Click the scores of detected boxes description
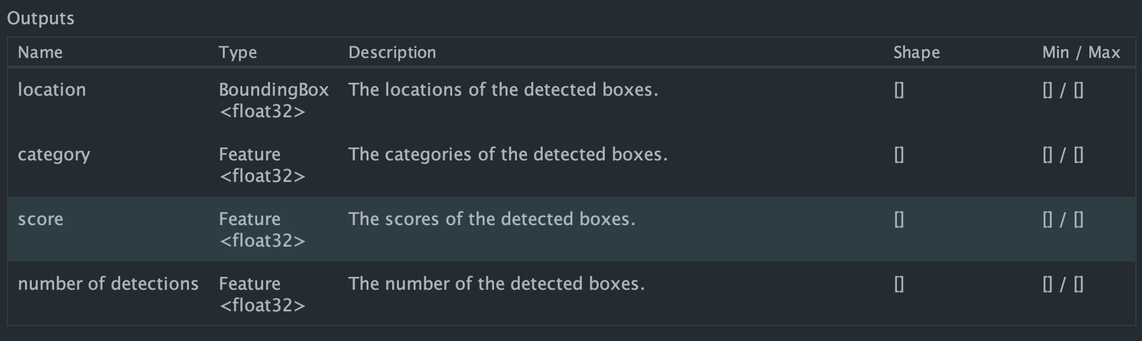The image size is (1142, 341). [x=492, y=219]
